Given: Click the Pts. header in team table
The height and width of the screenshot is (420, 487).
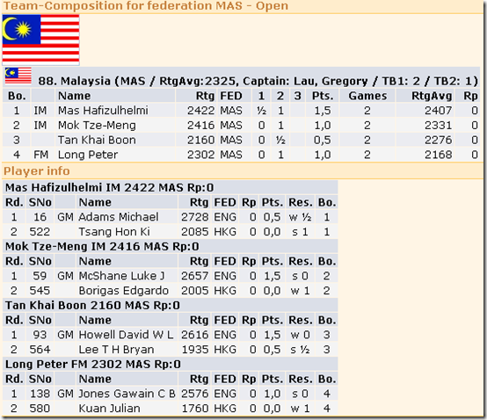Looking at the screenshot, I should pos(323,96).
